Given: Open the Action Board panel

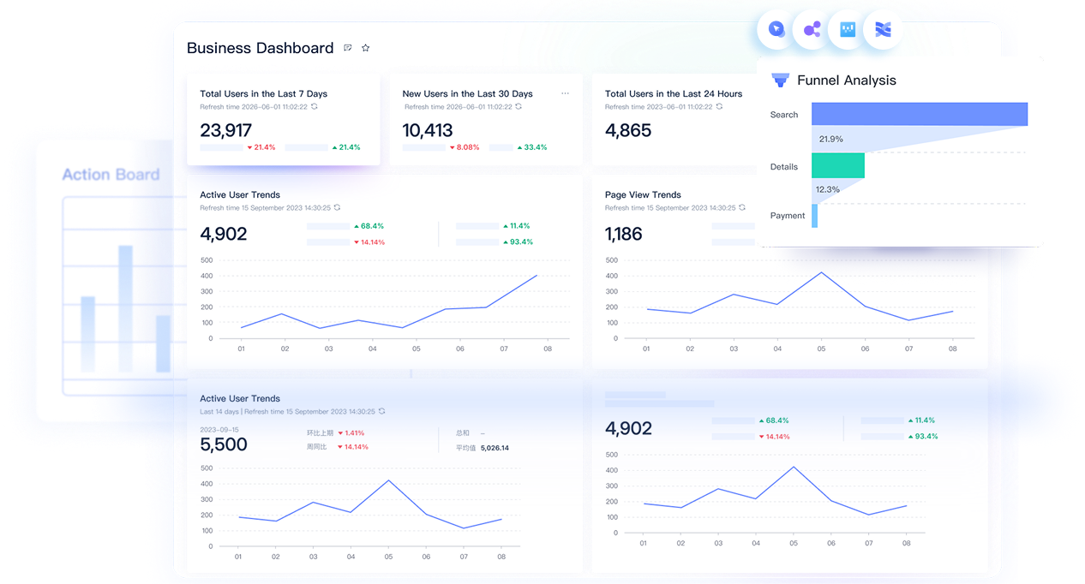Looking at the screenshot, I should pos(111,175).
